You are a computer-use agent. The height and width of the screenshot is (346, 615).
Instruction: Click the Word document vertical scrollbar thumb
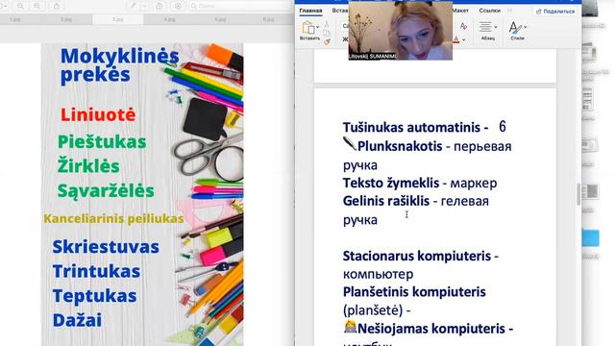click(x=578, y=194)
